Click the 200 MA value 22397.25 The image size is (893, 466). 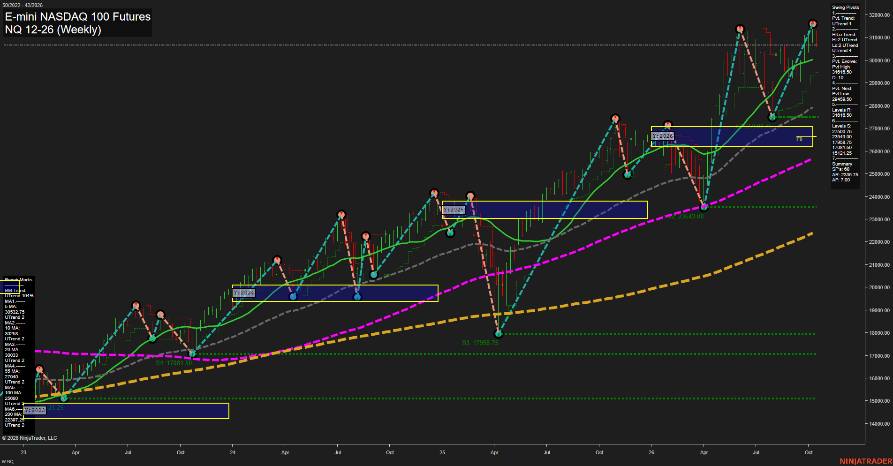[x=15, y=420]
